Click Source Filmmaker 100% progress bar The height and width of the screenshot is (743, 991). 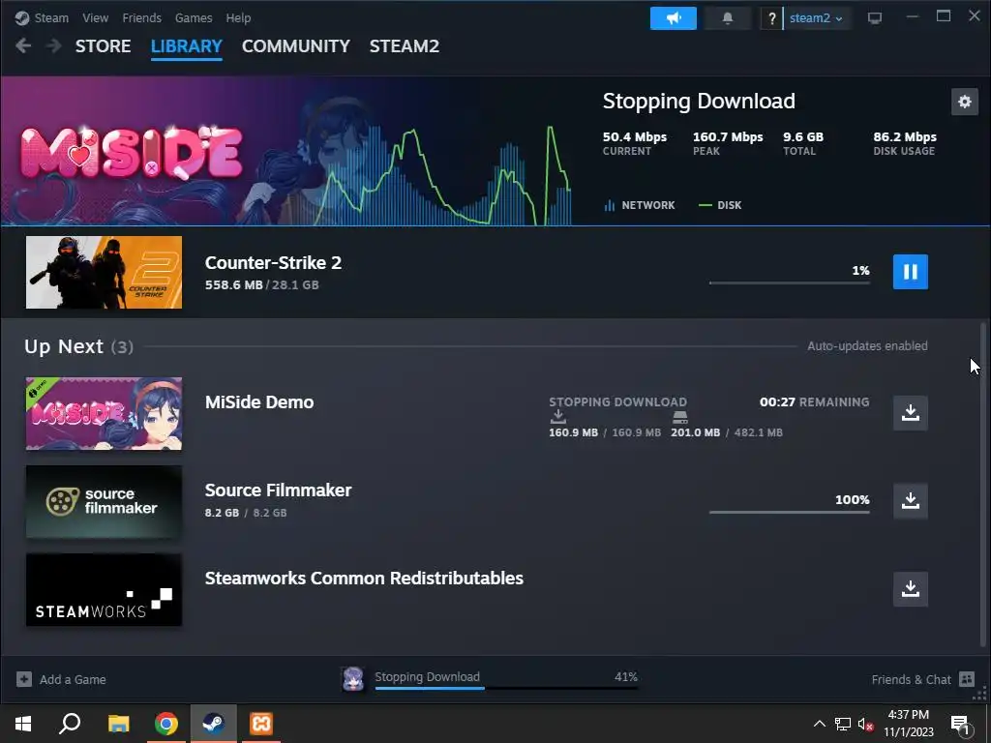(790, 512)
